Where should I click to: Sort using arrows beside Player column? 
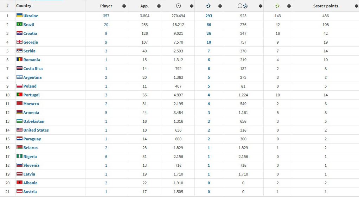(x=124, y=6)
